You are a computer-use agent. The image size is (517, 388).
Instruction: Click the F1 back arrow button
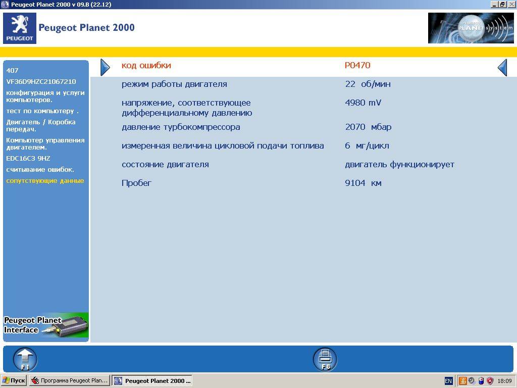click(x=25, y=359)
